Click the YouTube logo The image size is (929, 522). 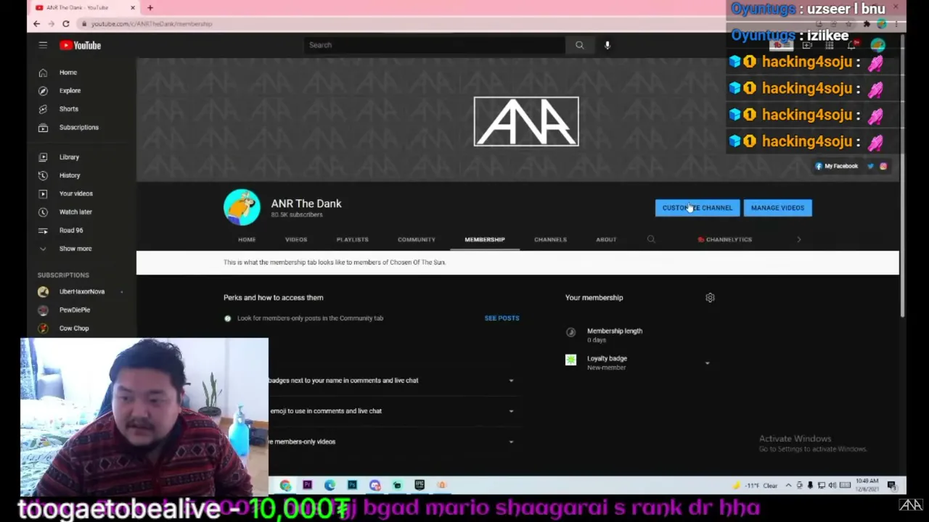coord(81,45)
